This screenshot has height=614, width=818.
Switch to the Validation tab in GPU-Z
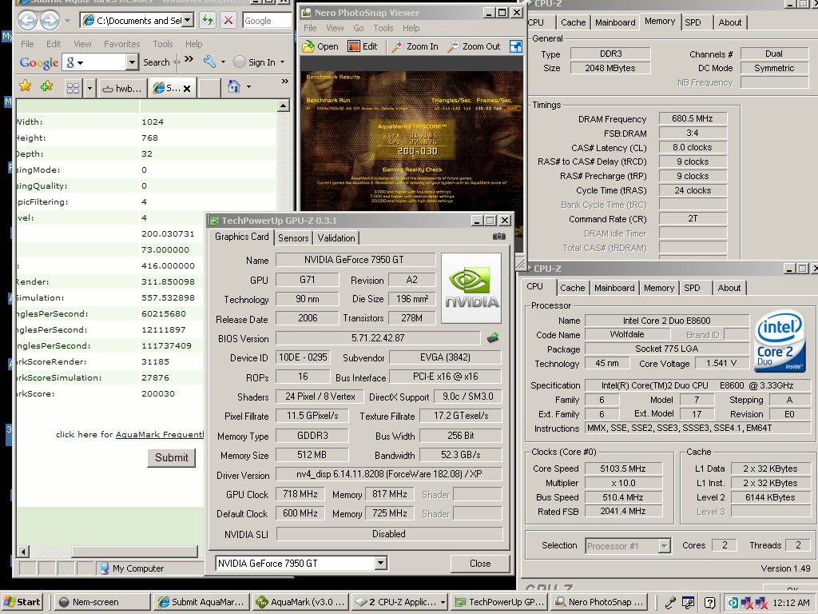point(336,238)
